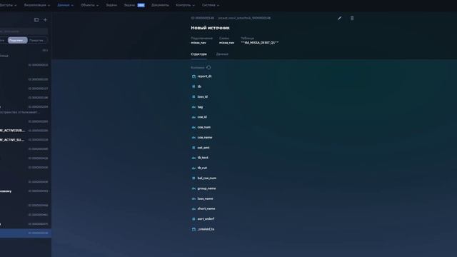Open the Контроль dropdown menu
457x257 pixels.
pos(186,5)
